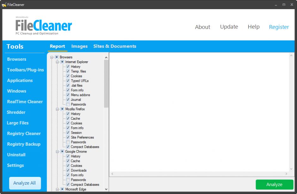
Task: Open the Browsers tool
Action: click(17, 59)
